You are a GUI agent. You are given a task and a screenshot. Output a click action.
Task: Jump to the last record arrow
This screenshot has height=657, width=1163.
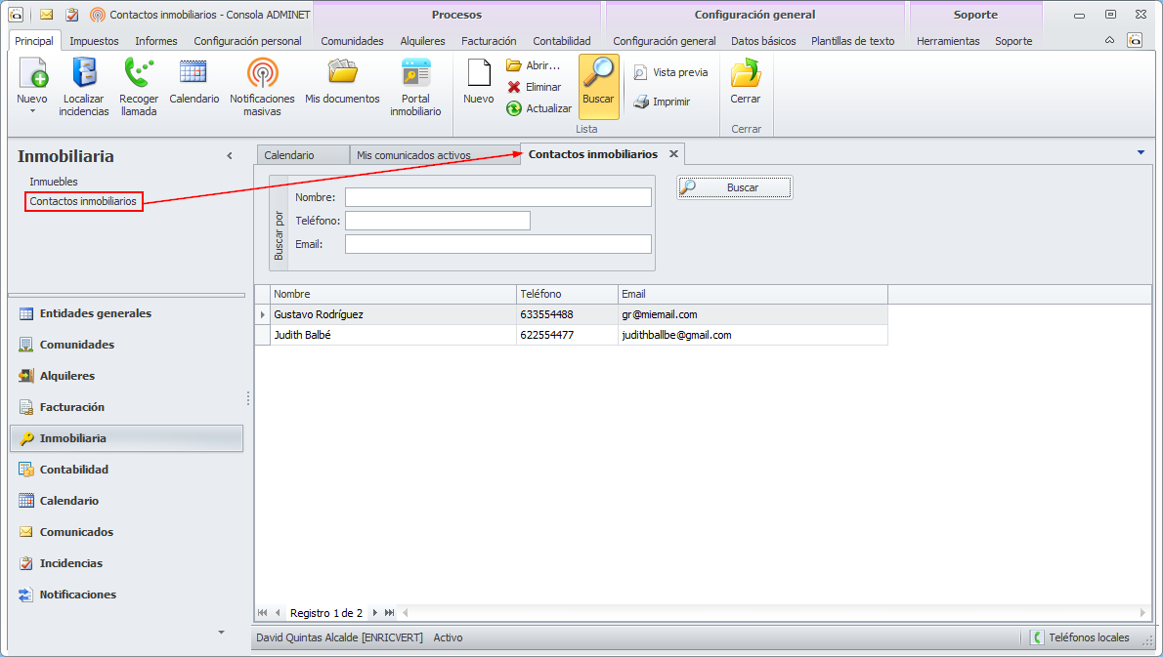click(389, 612)
